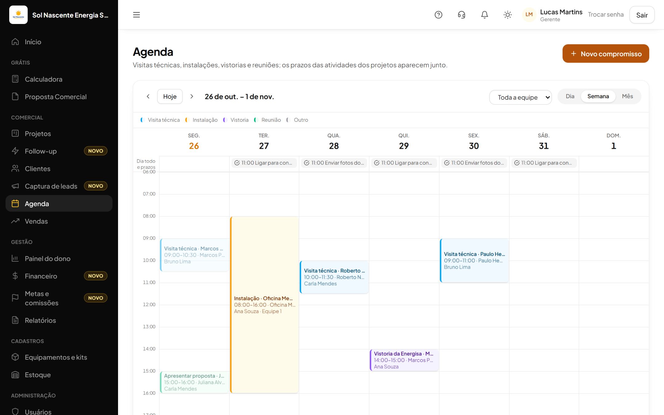
Task: Open the help question-mark icon
Action: (438, 15)
